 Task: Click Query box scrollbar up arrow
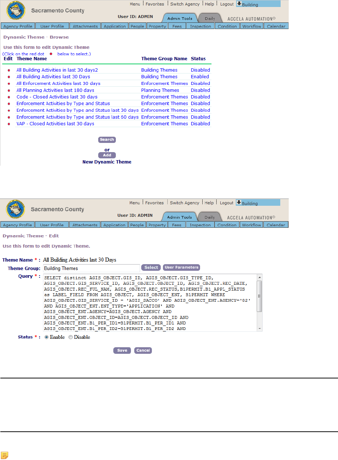pos(260,277)
